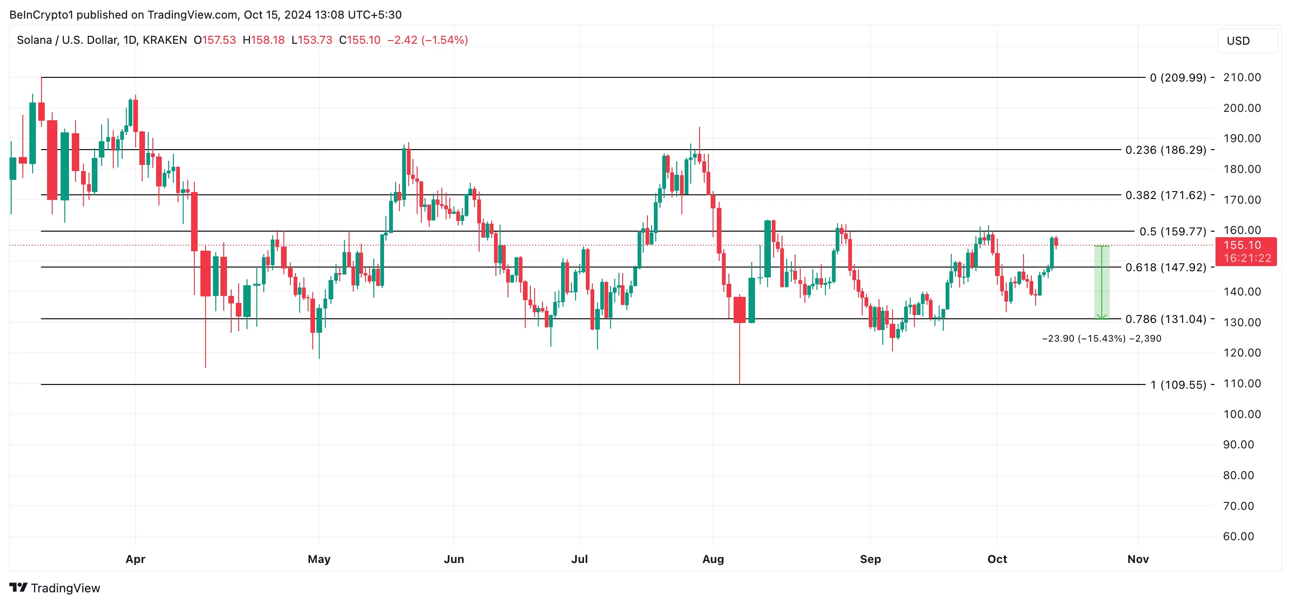Click the TradingView text link at bottom
1291x604 pixels.
65,588
